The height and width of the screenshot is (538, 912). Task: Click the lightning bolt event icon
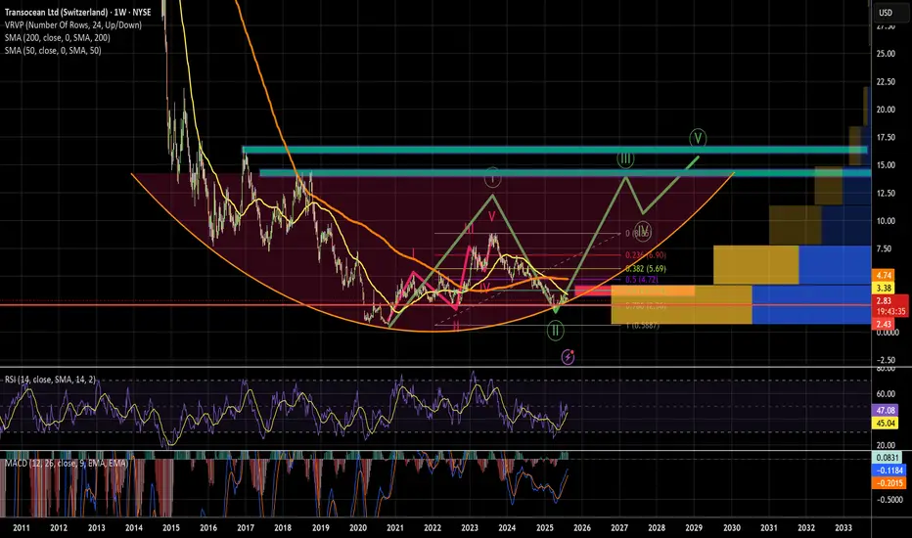pos(568,356)
